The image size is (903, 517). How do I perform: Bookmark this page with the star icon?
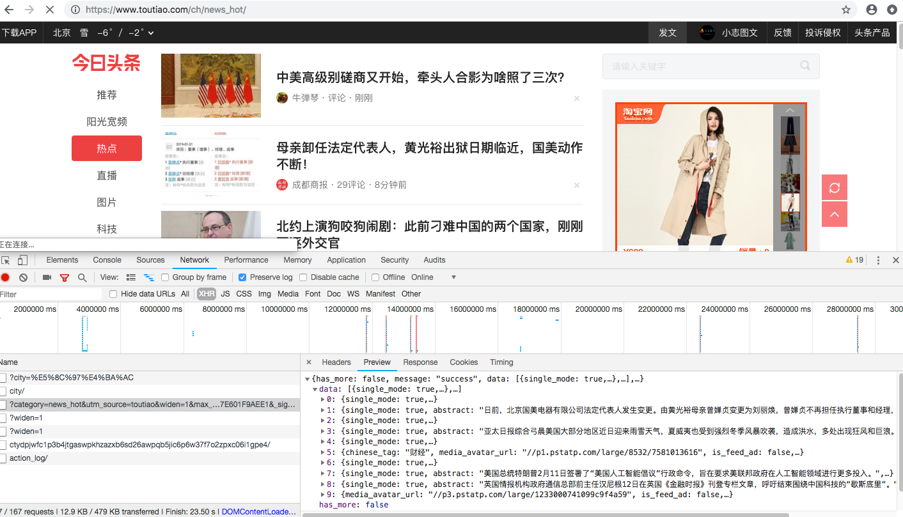(x=846, y=10)
